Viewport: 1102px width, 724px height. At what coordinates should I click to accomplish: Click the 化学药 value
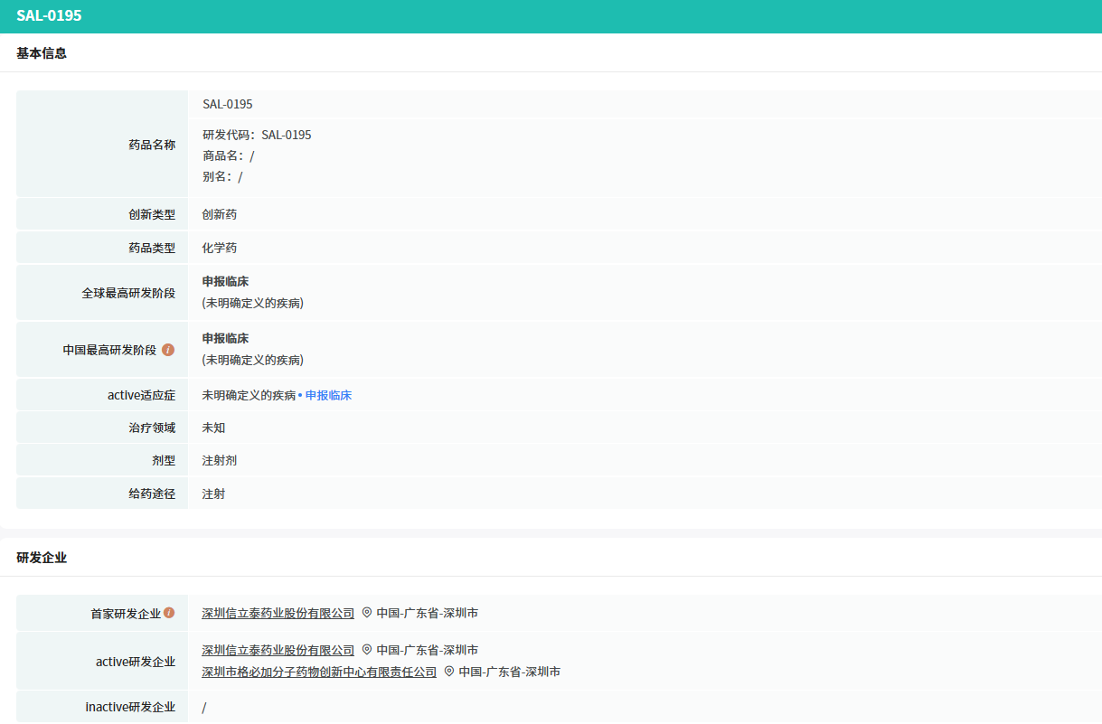coord(220,248)
